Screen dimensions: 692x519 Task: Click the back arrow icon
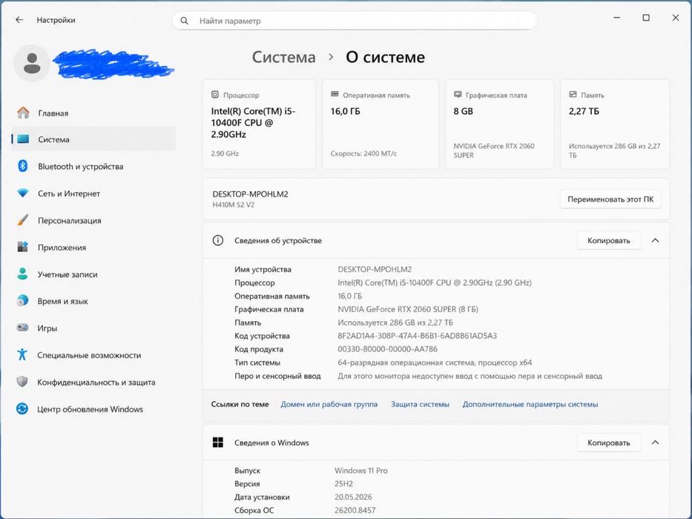(19, 20)
